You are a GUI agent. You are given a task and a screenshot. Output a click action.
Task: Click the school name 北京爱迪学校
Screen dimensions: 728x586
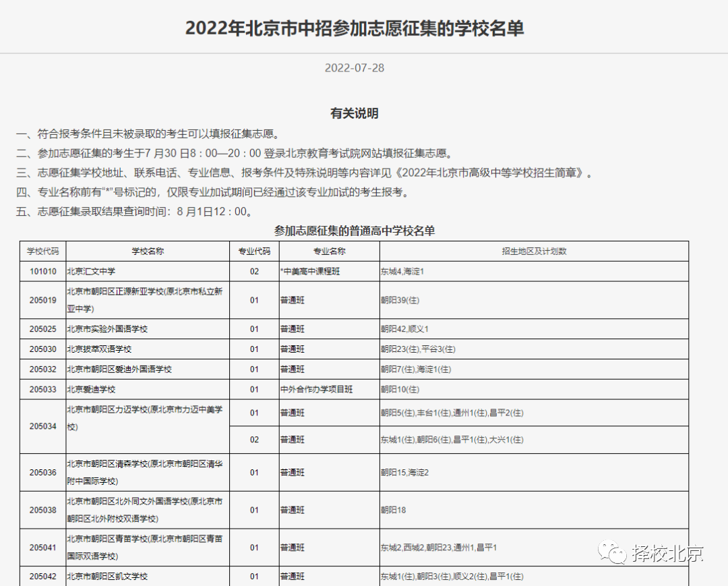[91, 389]
